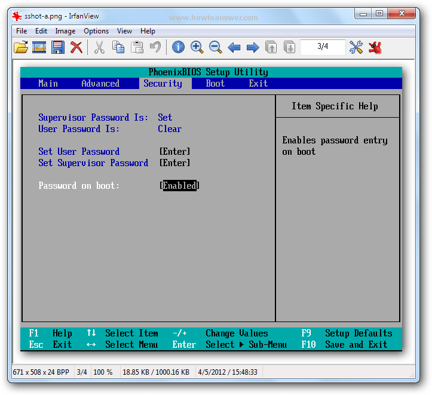Image resolution: width=432 pixels, height=395 pixels.
Task: Go to next image with right arrow
Action: point(253,47)
